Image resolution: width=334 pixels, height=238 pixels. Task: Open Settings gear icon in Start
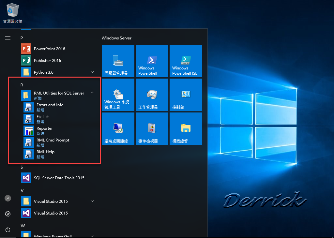coord(8,214)
